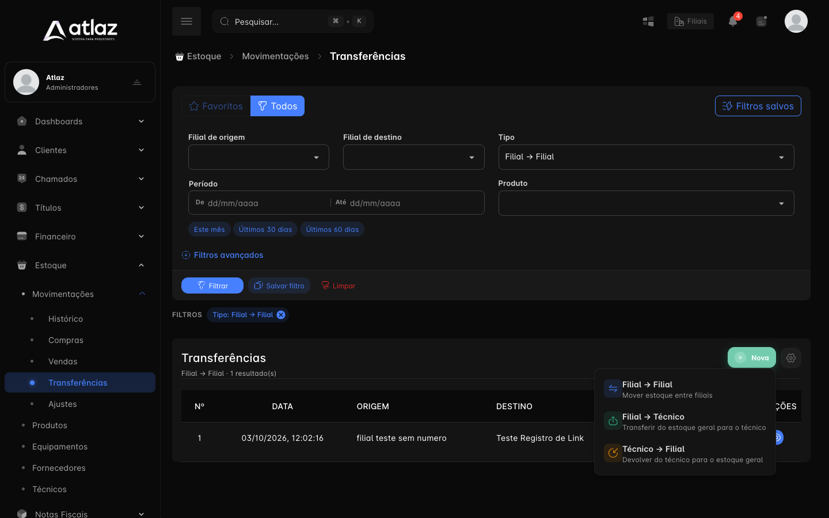829x518 pixels.
Task: Open table settings gear icon
Action: click(x=791, y=358)
